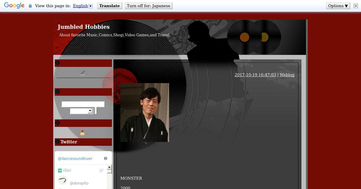Click the narrow search submit button
This screenshot has width=361, height=189.
tap(95, 111)
